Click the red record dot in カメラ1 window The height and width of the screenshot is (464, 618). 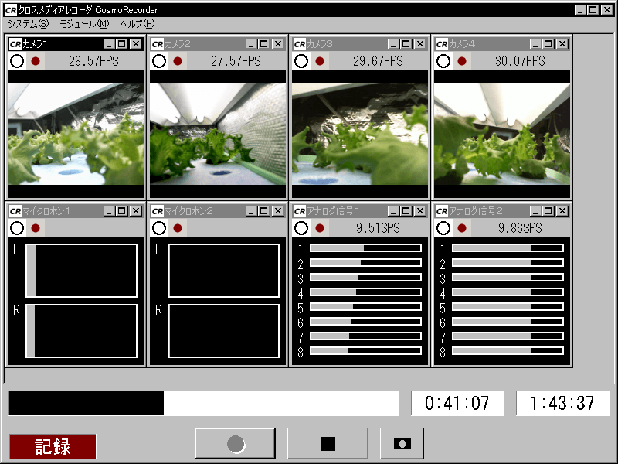point(36,61)
